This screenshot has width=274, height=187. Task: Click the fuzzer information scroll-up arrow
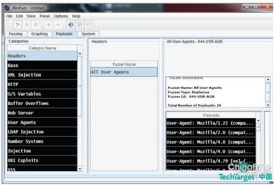(268, 80)
